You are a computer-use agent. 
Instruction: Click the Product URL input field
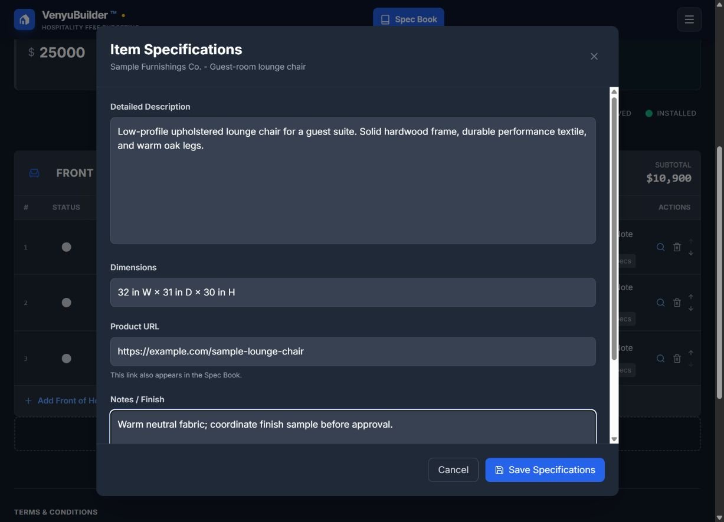tap(353, 352)
